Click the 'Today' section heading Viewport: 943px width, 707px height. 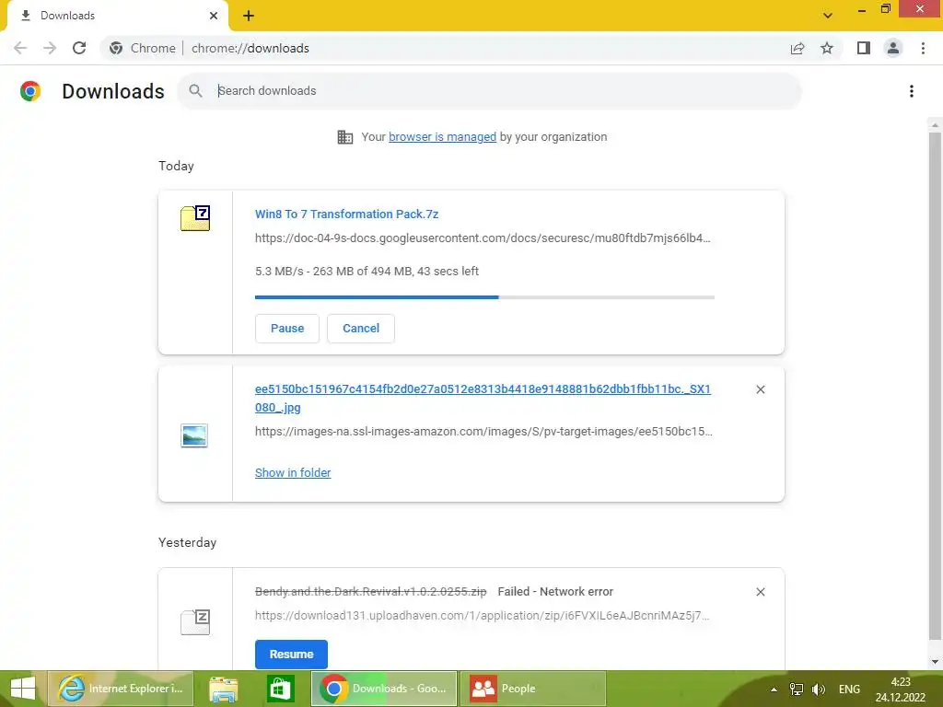(x=176, y=166)
